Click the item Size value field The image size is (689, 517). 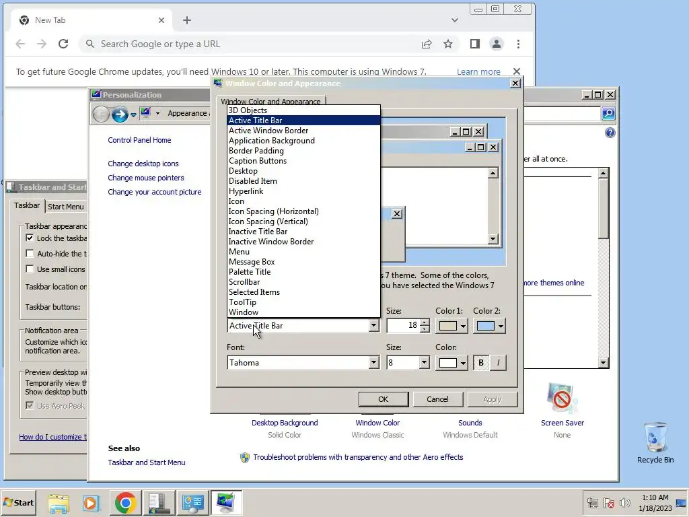403,326
